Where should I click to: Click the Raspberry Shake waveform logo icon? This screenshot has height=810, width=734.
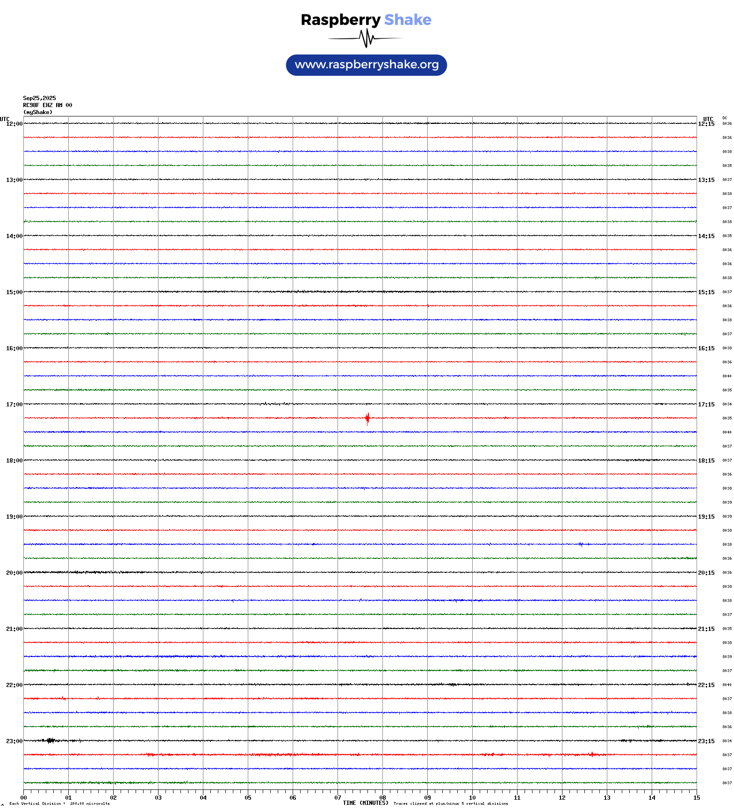[366, 38]
